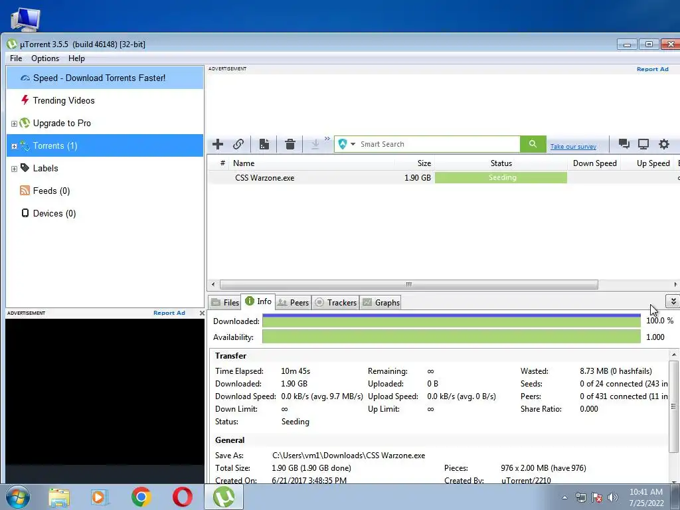This screenshot has height=510, width=680.
Task: Click Report Ad link above sidebar advertisement
Action: tap(169, 313)
